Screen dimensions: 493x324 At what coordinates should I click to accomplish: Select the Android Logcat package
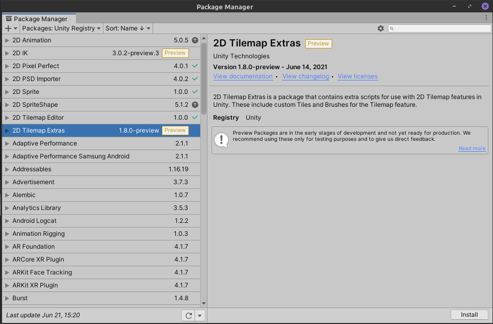[x=101, y=220]
